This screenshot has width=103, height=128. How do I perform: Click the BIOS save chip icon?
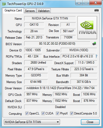94,44
